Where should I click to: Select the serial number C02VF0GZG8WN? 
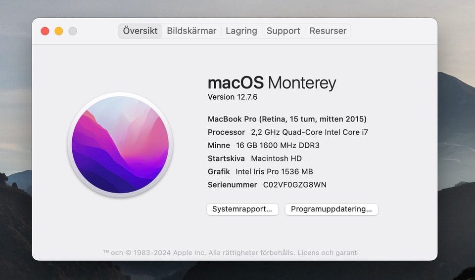[295, 185]
